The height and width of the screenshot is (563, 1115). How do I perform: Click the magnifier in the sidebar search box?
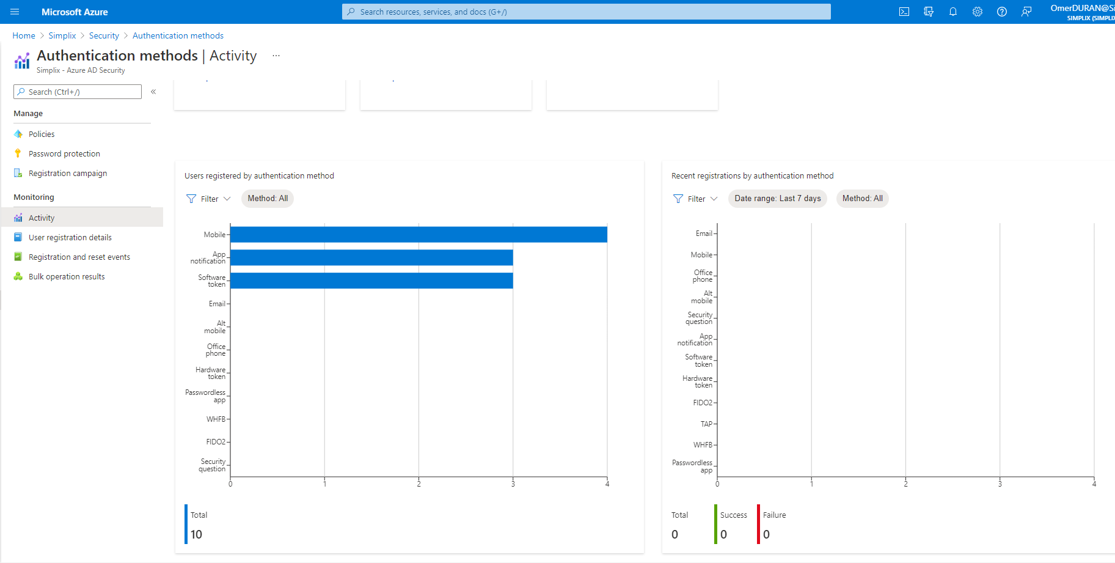pos(21,92)
